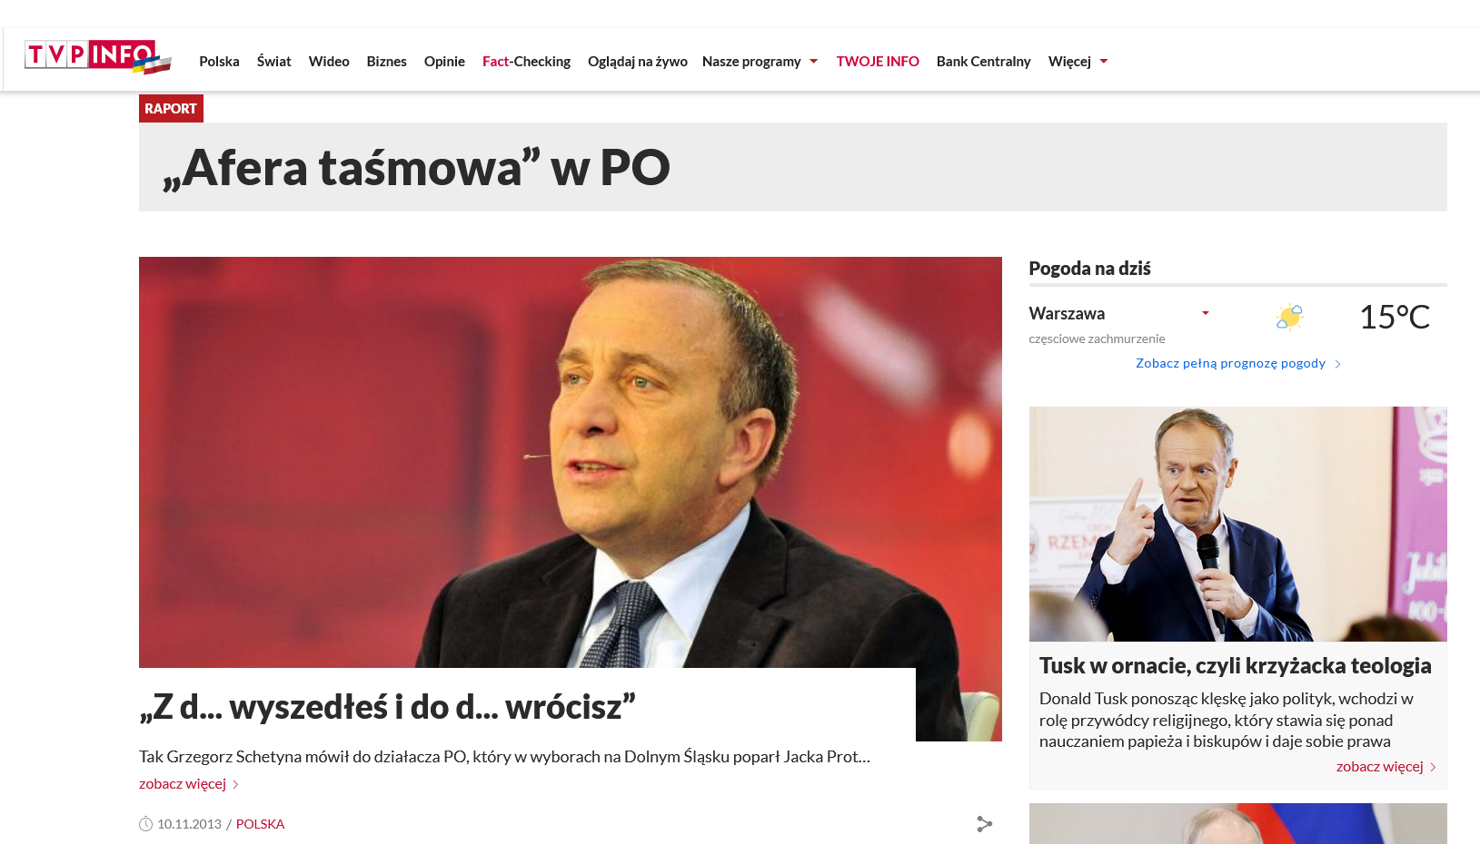The width and height of the screenshot is (1480, 844).
Task: Open the TWOJE INFO section
Action: (x=878, y=62)
